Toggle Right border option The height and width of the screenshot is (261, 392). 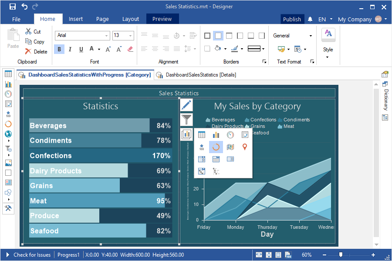pyautogui.click(x=262, y=36)
